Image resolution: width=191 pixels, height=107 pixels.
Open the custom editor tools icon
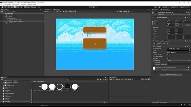click(x=21, y=7)
